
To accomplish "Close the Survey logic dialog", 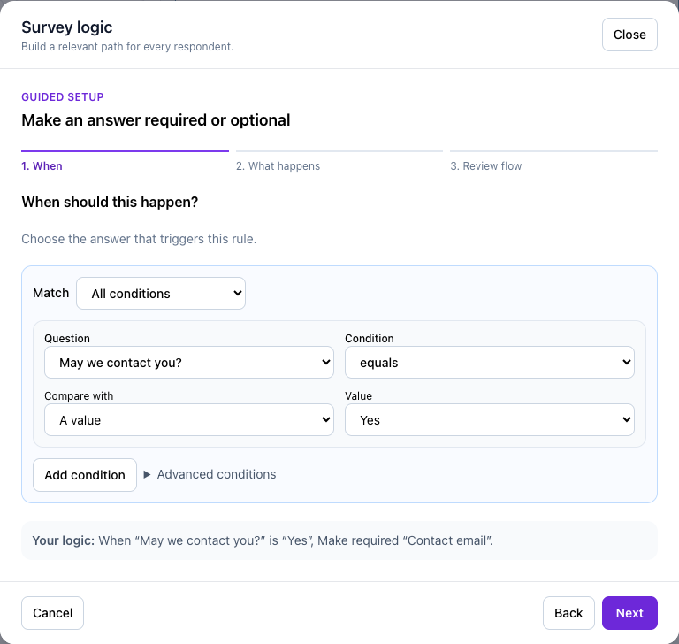I will [629, 34].
